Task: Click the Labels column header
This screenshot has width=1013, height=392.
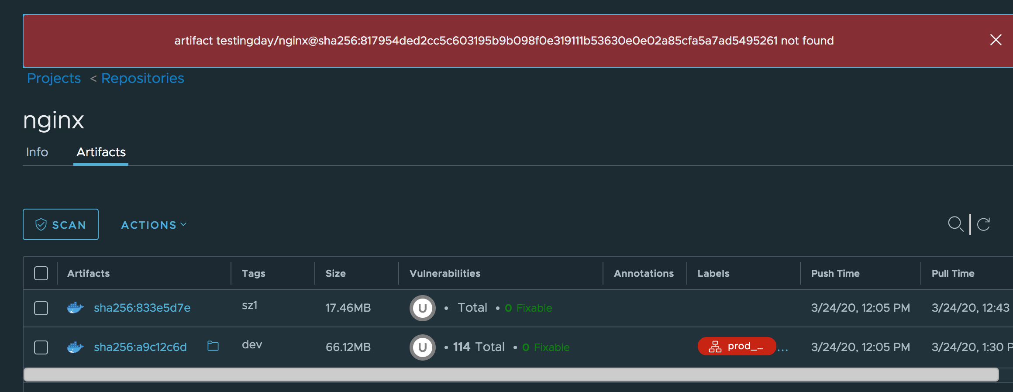Action: (x=713, y=273)
